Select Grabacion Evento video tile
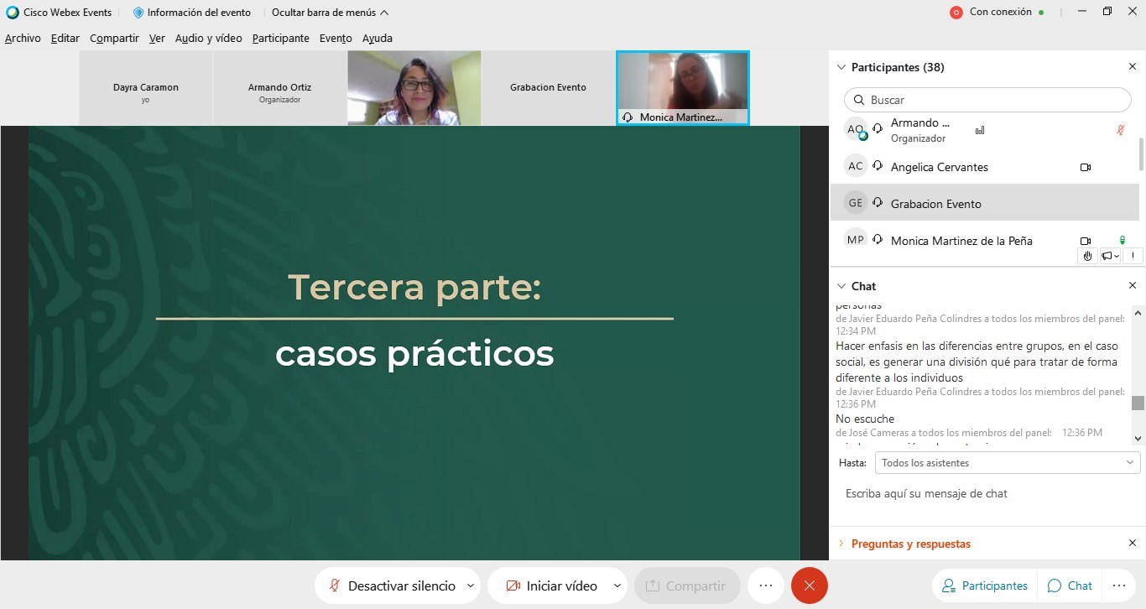 (x=549, y=88)
